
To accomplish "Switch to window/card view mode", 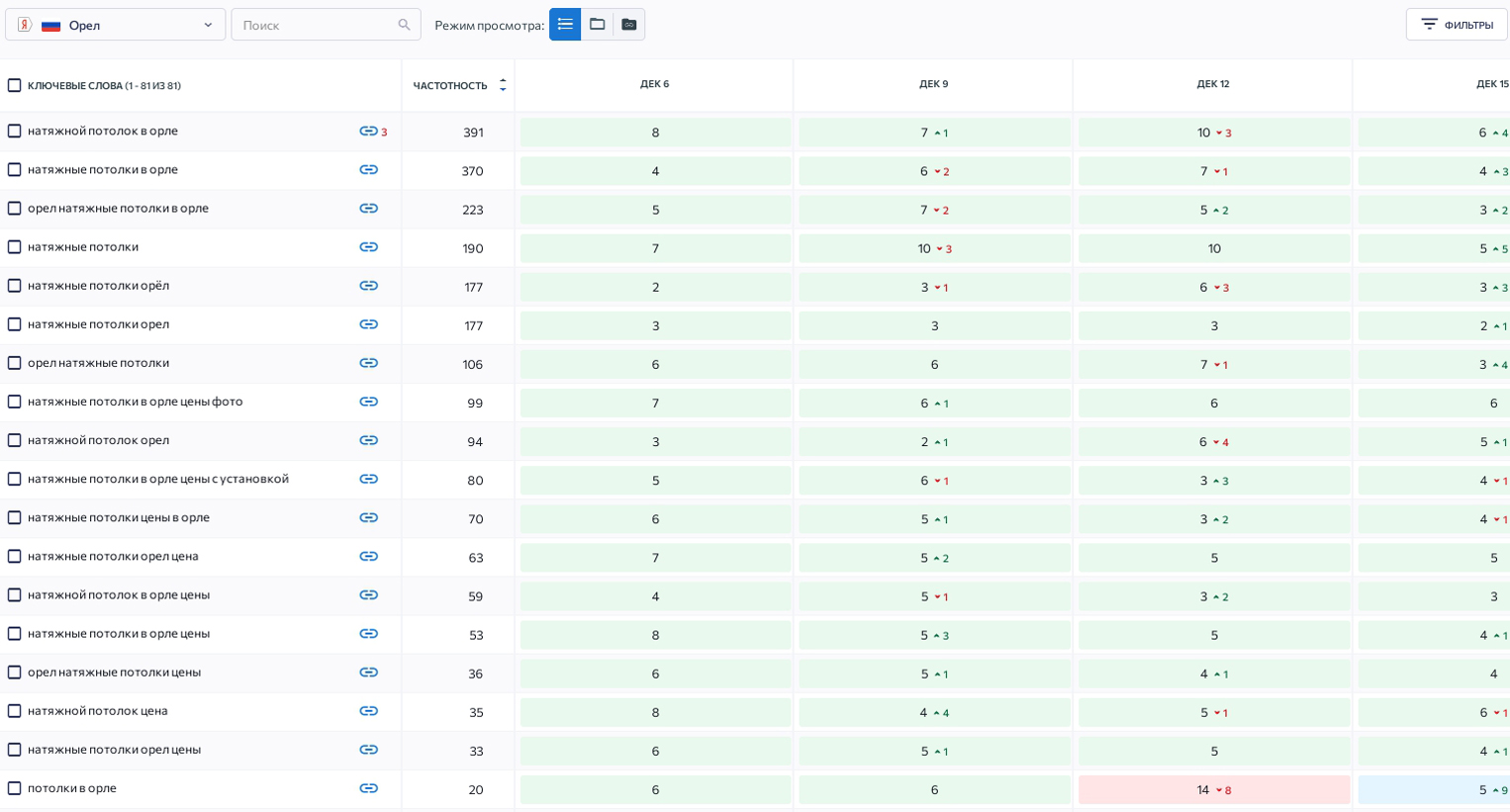I will click(597, 25).
